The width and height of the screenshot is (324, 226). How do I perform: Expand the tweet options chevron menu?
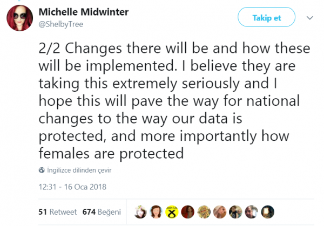coord(309,18)
